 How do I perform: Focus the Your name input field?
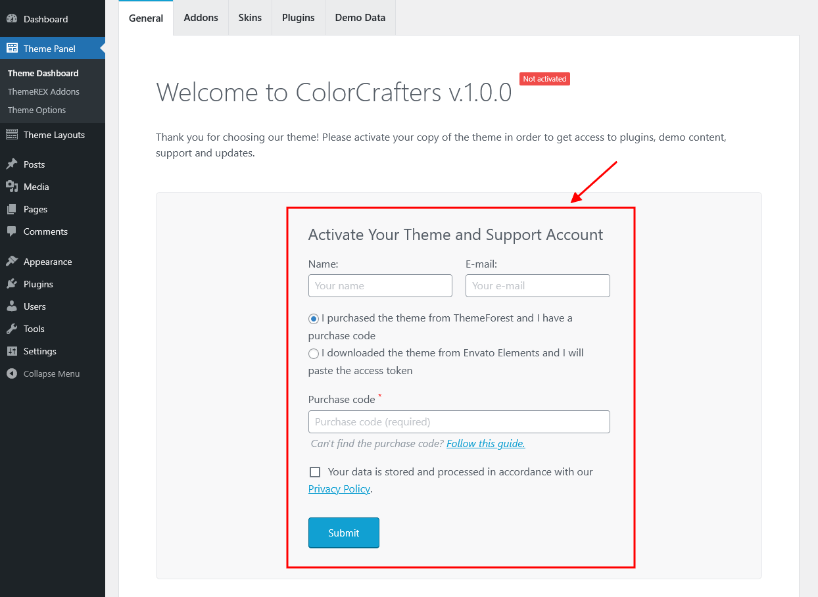click(x=380, y=286)
